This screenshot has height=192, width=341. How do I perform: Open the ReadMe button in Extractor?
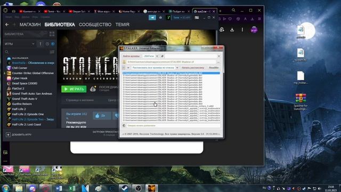point(214,68)
